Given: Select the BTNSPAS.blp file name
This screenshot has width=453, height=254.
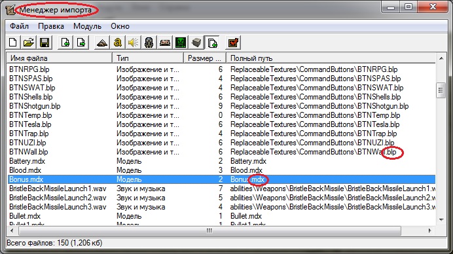Looking at the screenshot, I should [x=31, y=79].
